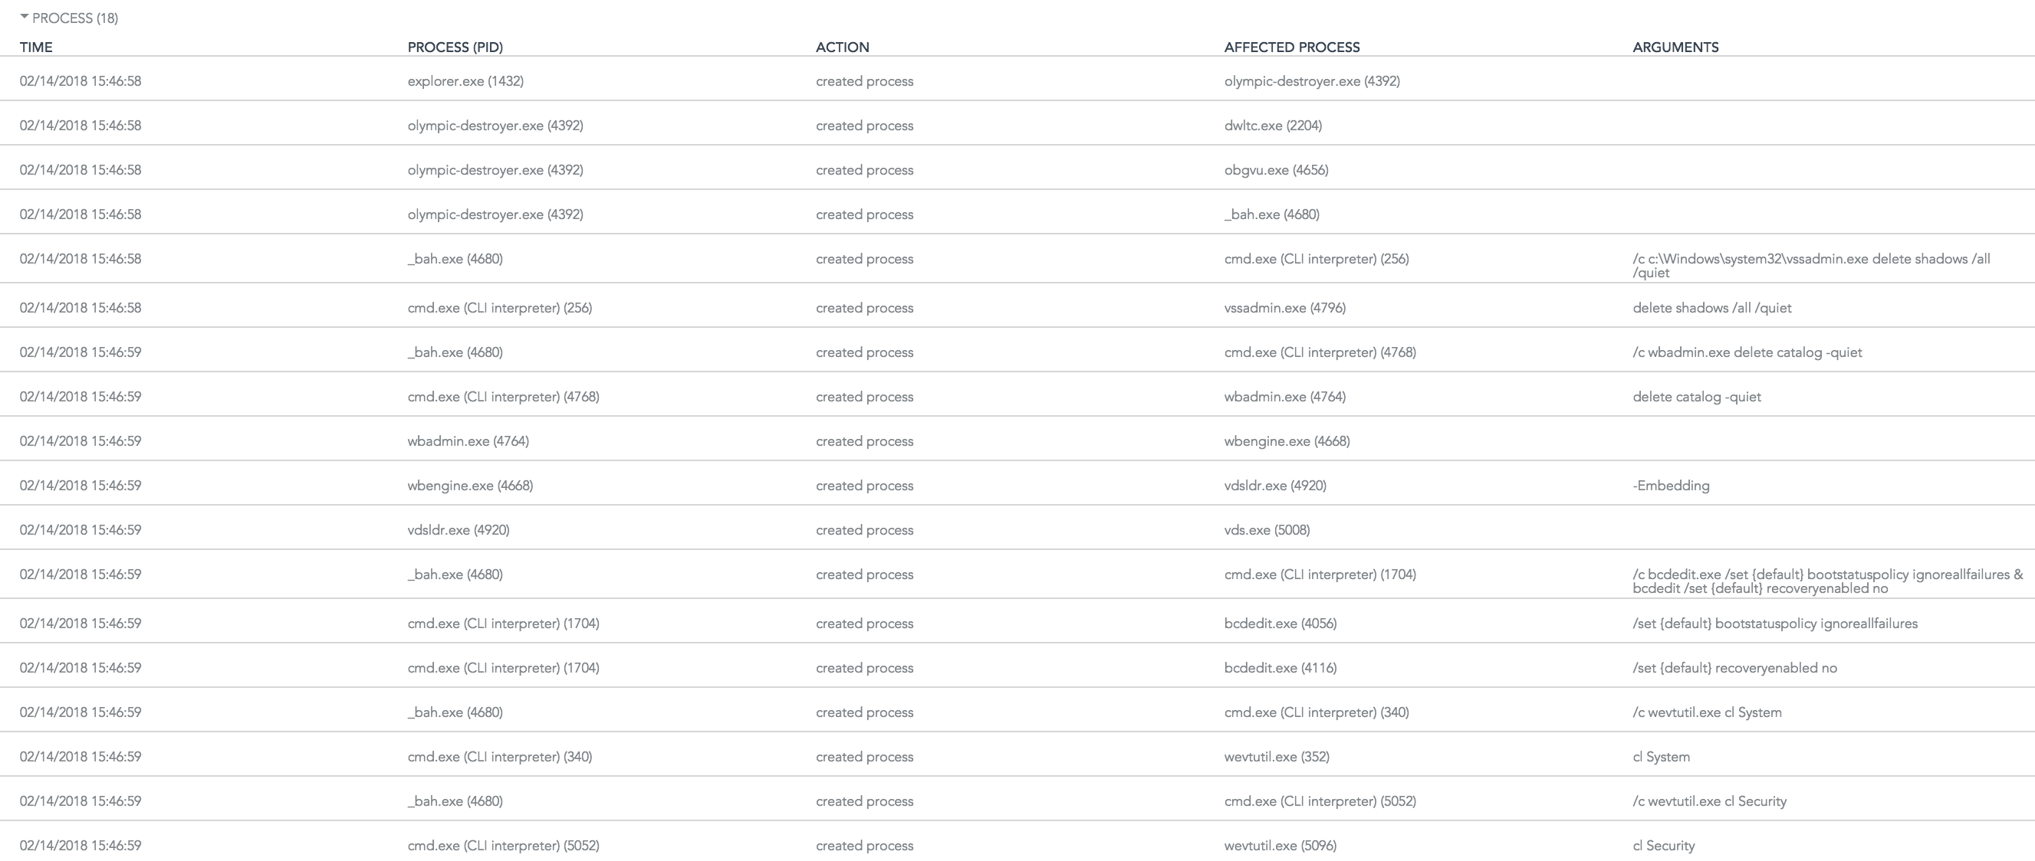
Task: Click vdsldr.exe (4920) in affected process column
Action: point(1275,486)
